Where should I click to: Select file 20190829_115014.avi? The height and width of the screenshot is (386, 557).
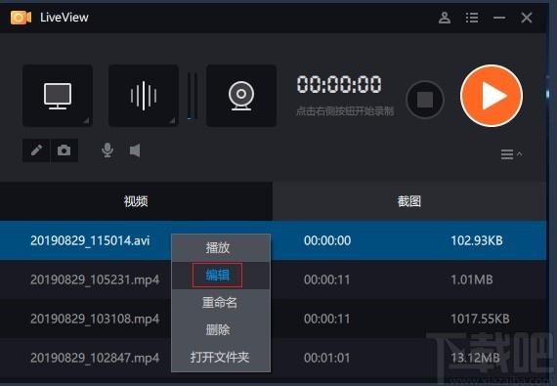tap(90, 240)
